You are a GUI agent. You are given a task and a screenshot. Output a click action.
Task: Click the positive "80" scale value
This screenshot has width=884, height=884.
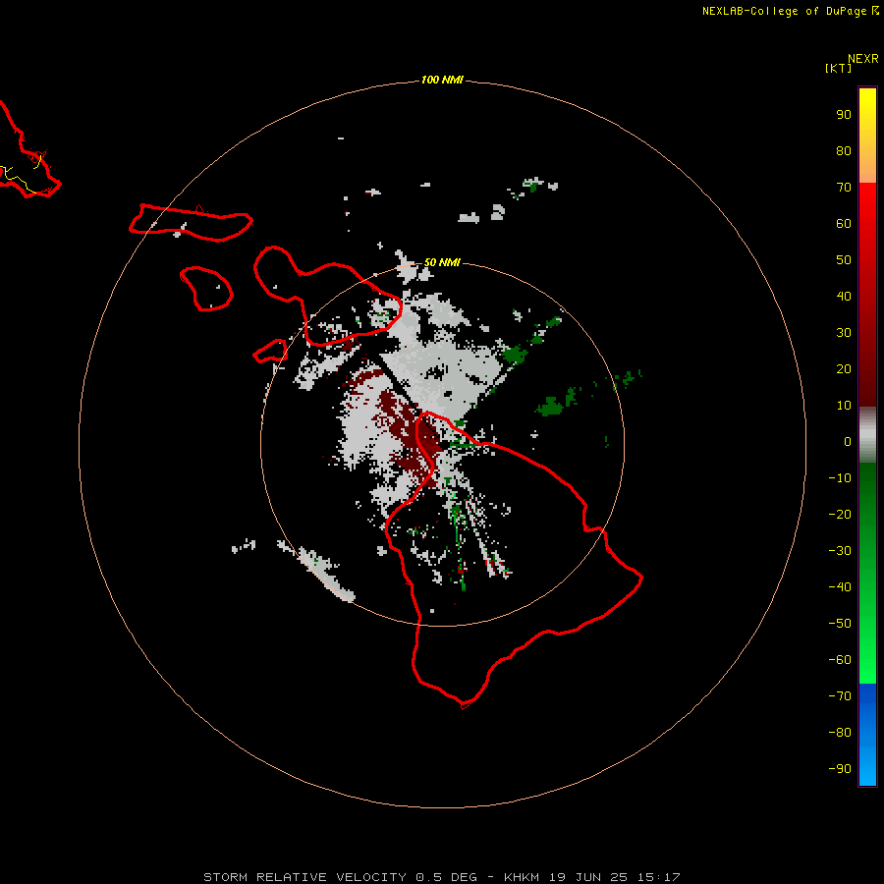(x=844, y=151)
